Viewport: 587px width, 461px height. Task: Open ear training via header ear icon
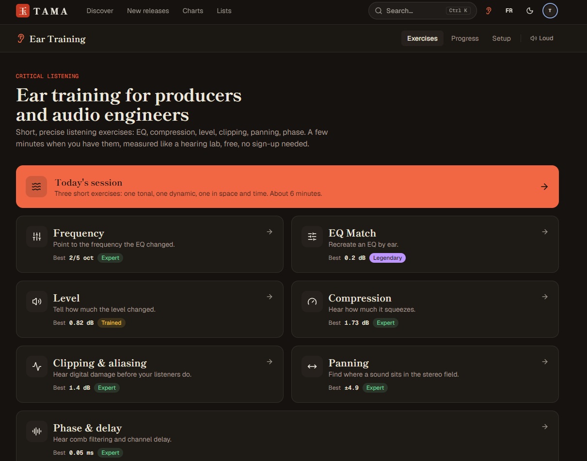489,11
